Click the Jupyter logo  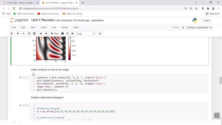tap(19, 20)
